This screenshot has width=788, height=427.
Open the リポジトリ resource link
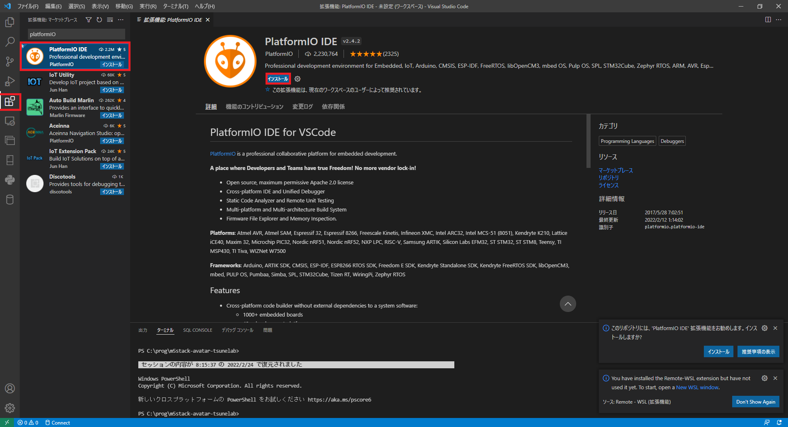608,178
